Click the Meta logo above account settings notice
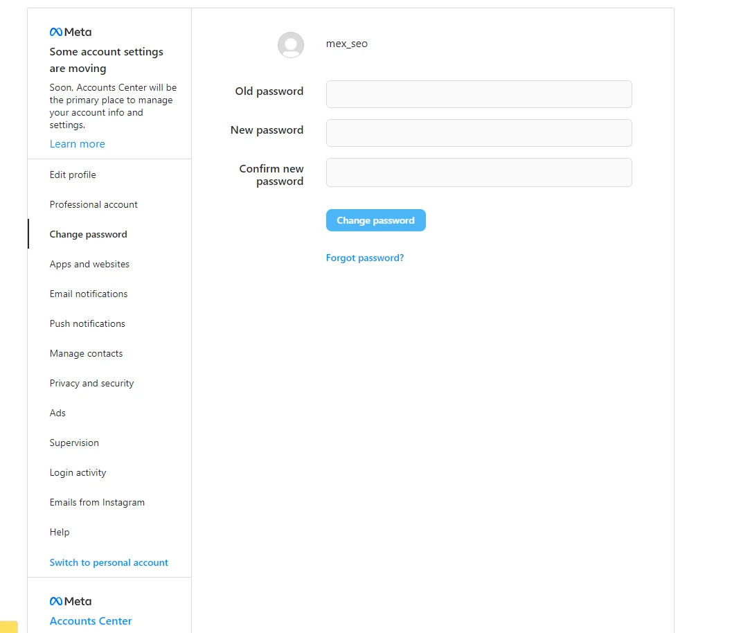Viewport: 732px width, 633px height. pos(71,33)
